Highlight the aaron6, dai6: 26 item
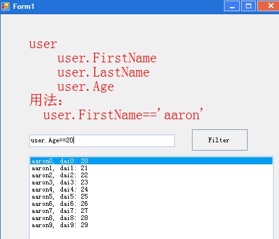Viewport: 279px width, 239px height. click(x=151, y=203)
